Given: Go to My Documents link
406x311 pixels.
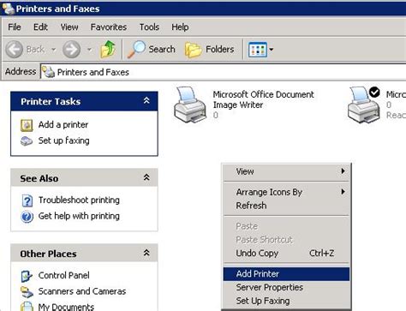Looking at the screenshot, I should [66, 307].
